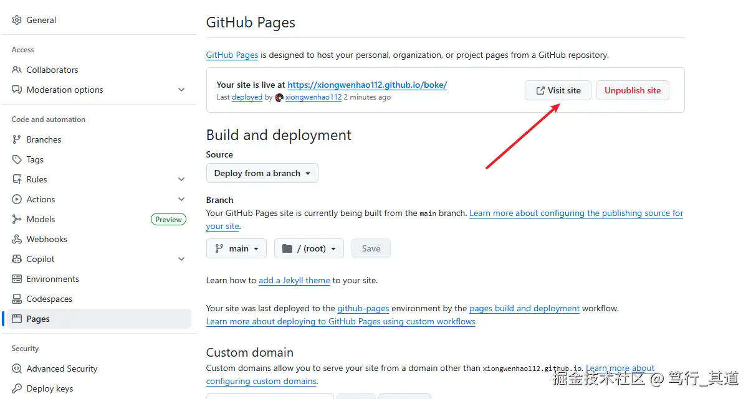Expand Moderation options chevron
The height and width of the screenshot is (399, 751).
181,90
